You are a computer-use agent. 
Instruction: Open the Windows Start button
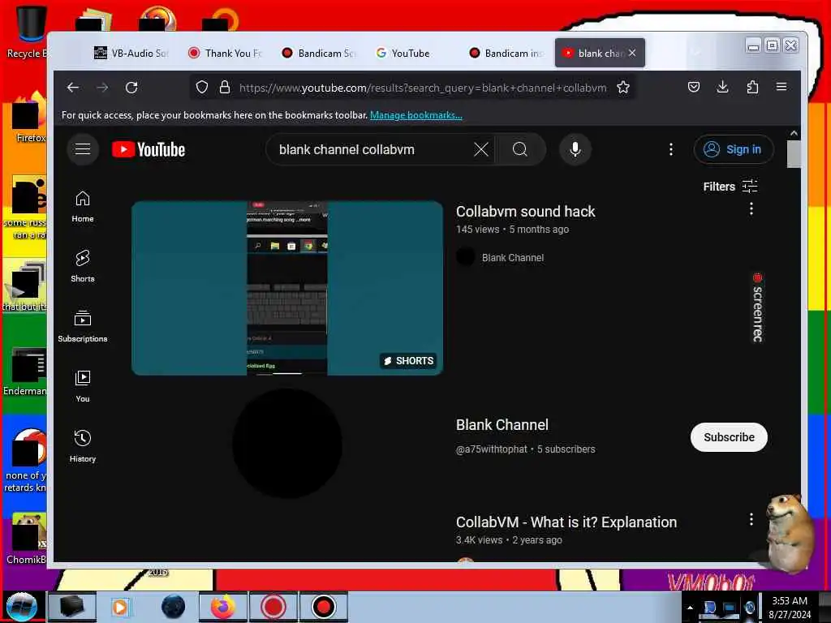21,607
